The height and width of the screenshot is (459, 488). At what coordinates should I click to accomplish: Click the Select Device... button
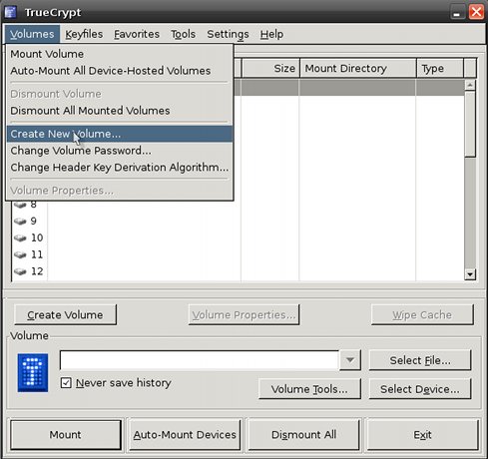click(420, 389)
